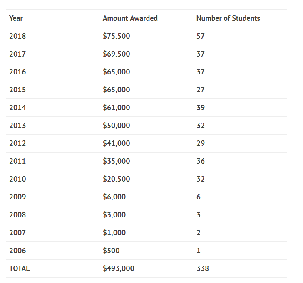Click the 36 students cell
Viewport: 303px width, 283px height.
coord(201,161)
